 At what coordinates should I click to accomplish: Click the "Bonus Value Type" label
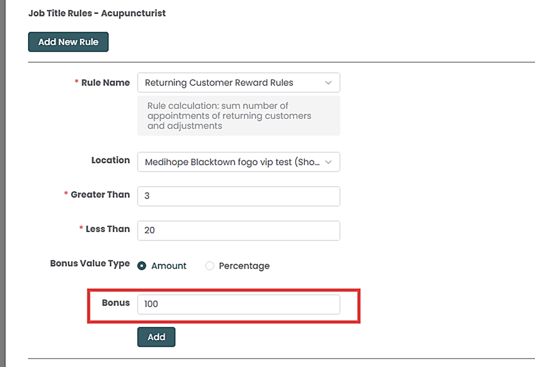(x=90, y=263)
